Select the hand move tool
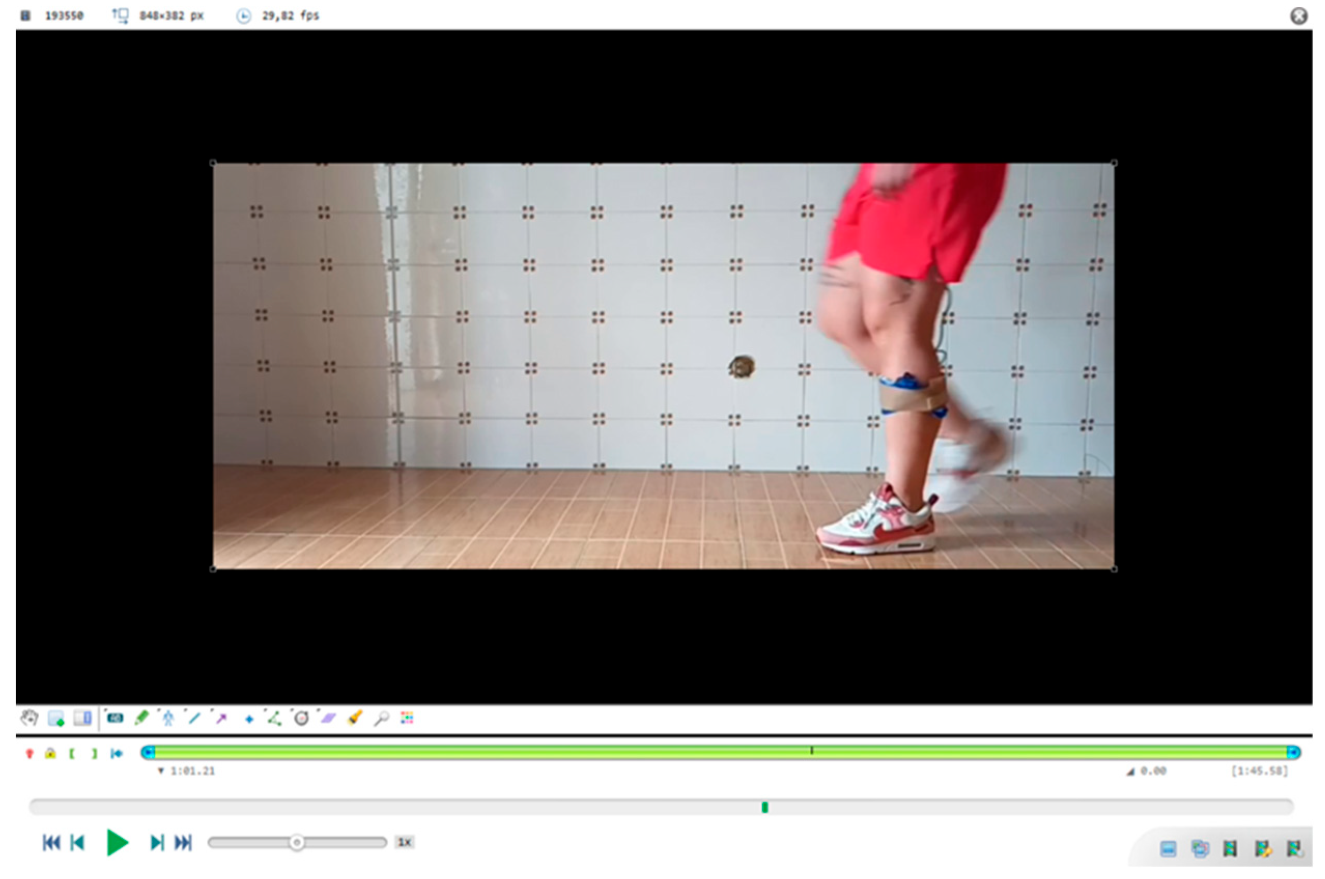 point(29,718)
